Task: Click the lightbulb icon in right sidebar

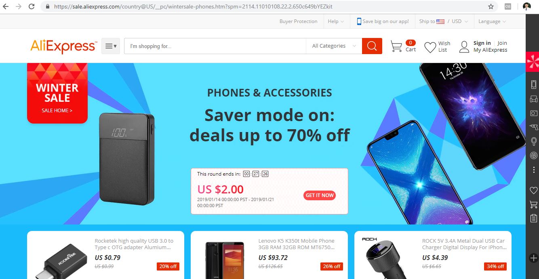Action: 533,141
